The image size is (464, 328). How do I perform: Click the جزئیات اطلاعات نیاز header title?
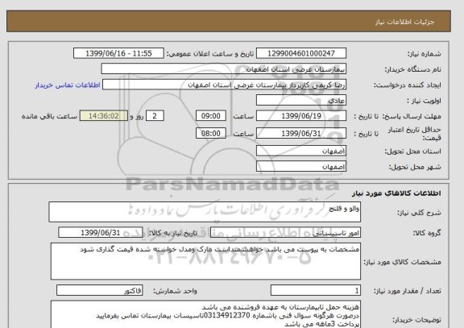coord(404,22)
